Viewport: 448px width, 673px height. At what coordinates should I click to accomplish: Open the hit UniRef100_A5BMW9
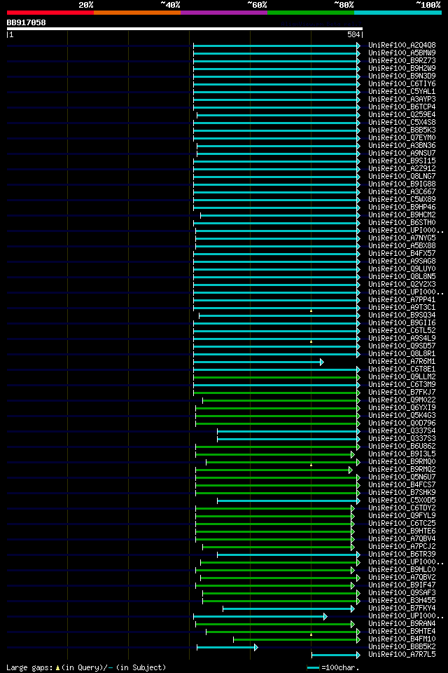(x=402, y=53)
